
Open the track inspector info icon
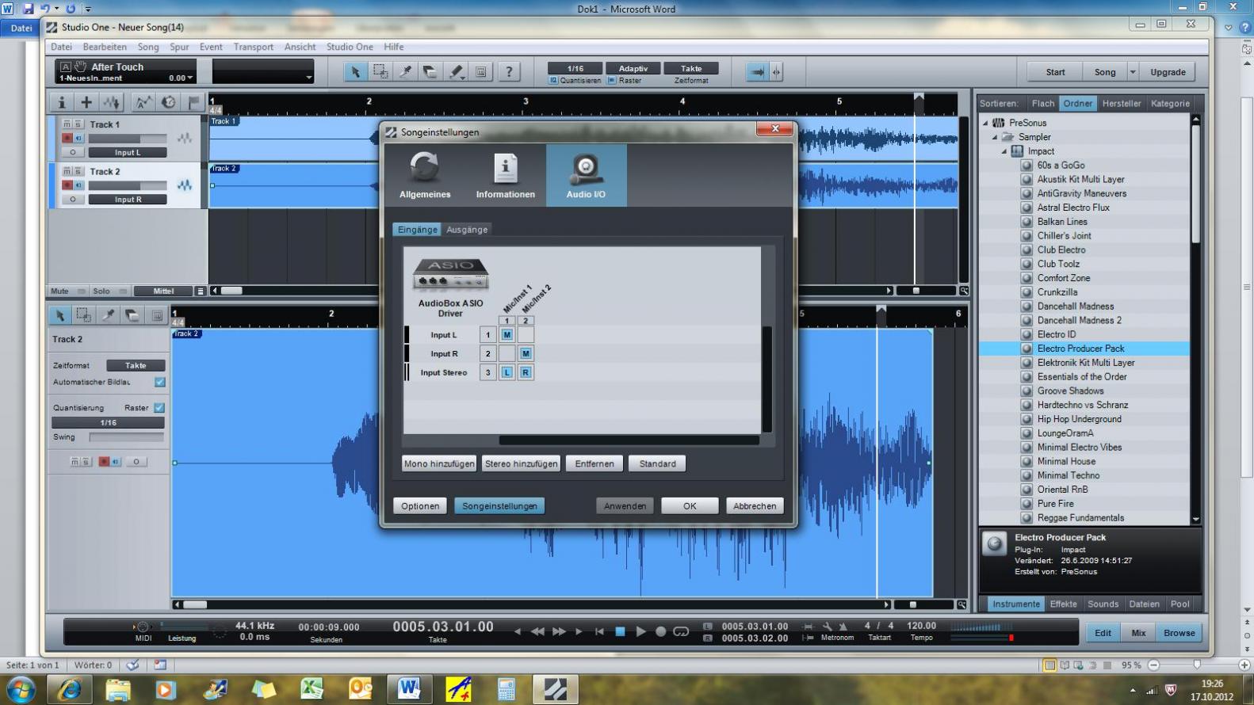point(61,102)
